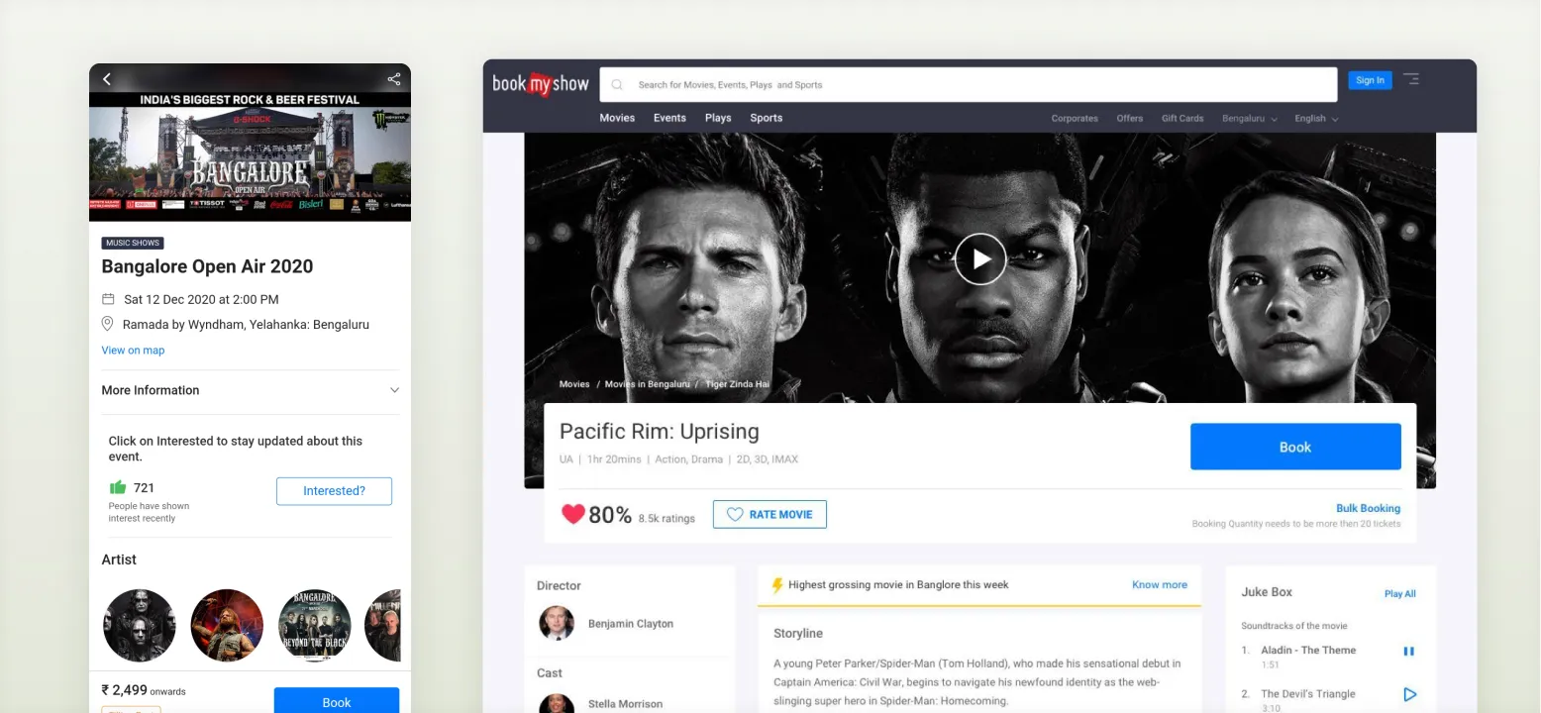Screen dimensions: 1541x713
Task: Click the Tiger Zinda Hai breadcrumb
Action: pos(737,384)
